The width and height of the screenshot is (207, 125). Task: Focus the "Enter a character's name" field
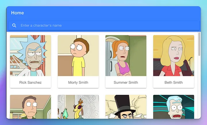pyautogui.click(x=103, y=25)
